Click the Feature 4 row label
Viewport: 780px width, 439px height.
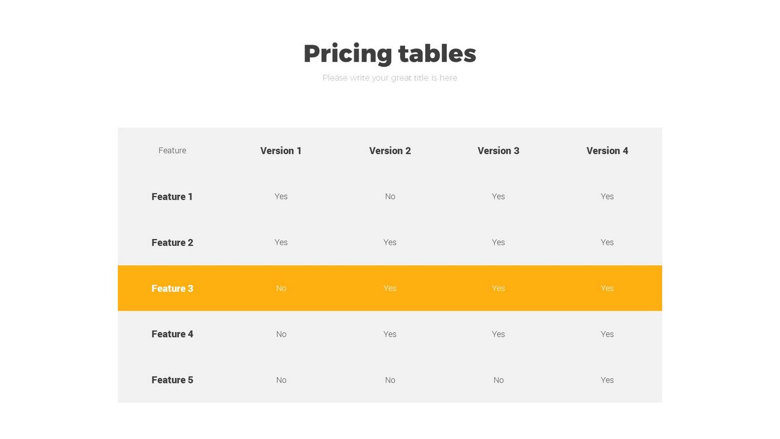coord(172,334)
